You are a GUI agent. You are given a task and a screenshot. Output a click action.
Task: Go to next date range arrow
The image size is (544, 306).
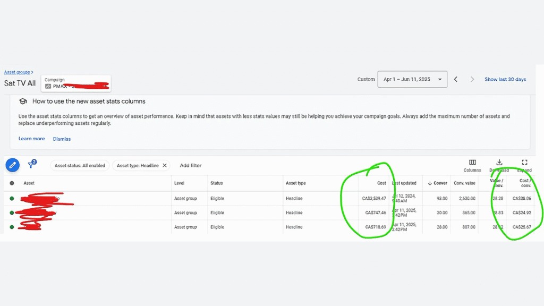[x=472, y=80]
